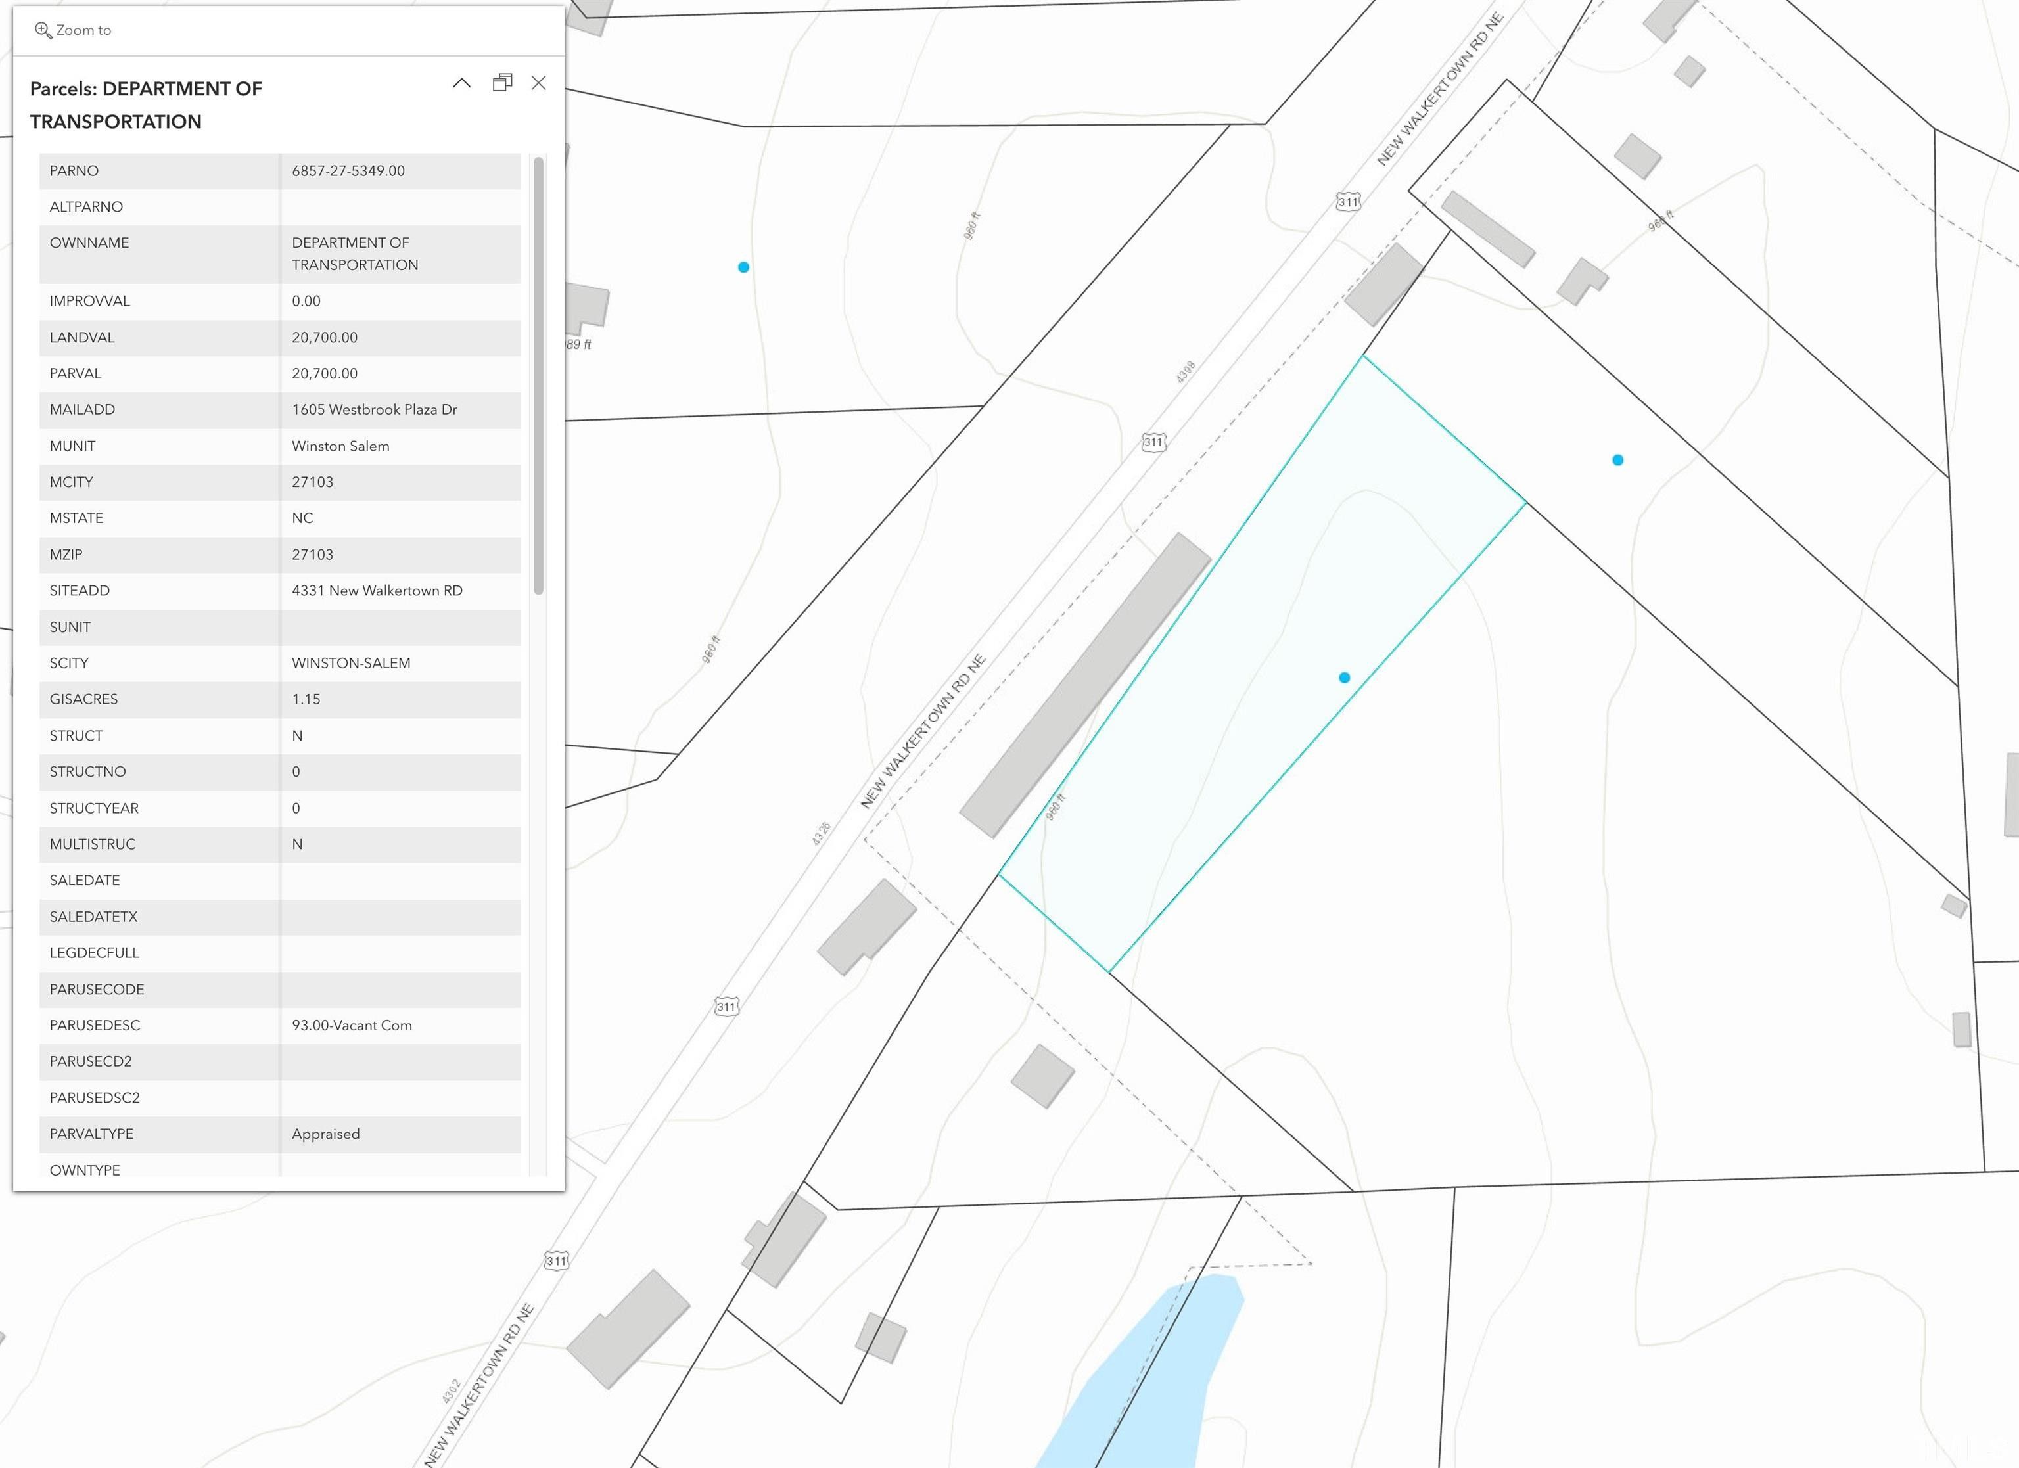Click the SITEADD value 4331 New Walkertown RD
Image resolution: width=2019 pixels, height=1468 pixels.
377,590
